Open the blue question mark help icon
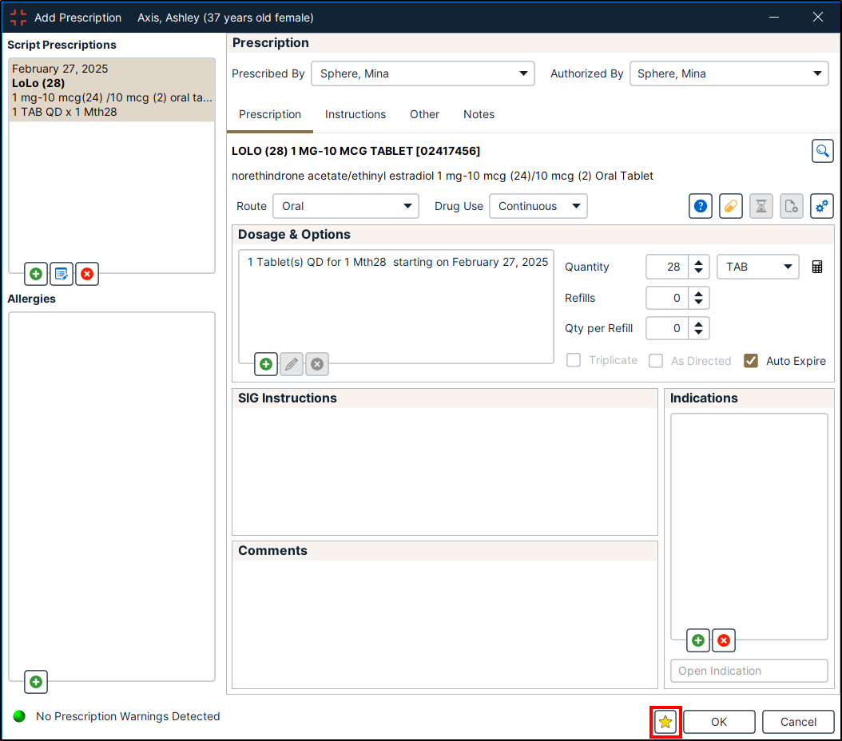This screenshot has width=842, height=741. [x=701, y=206]
